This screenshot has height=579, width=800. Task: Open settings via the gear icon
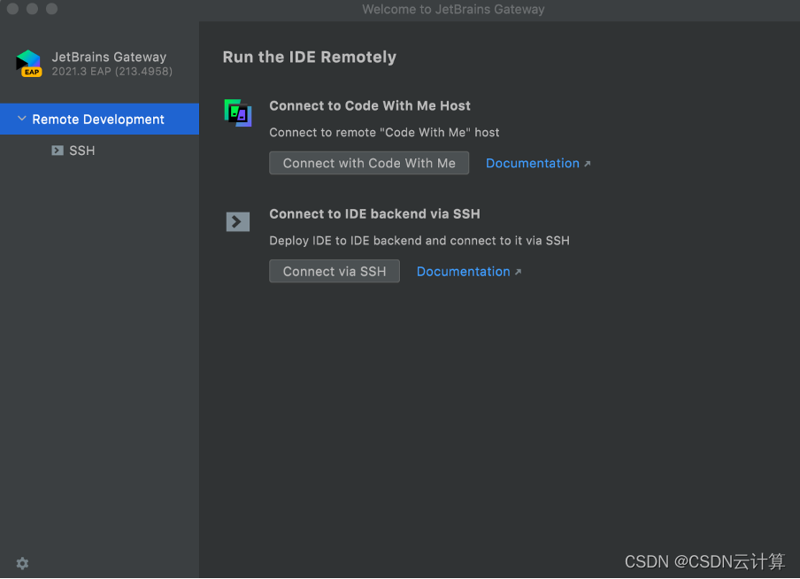tap(22, 563)
